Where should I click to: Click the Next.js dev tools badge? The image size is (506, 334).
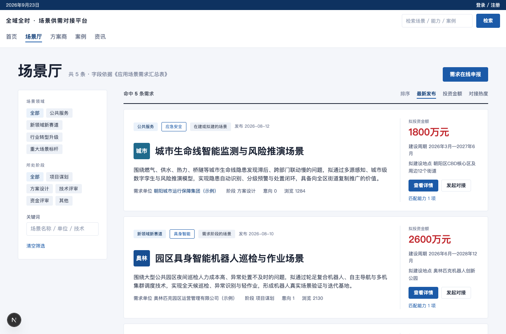[x=14, y=320]
